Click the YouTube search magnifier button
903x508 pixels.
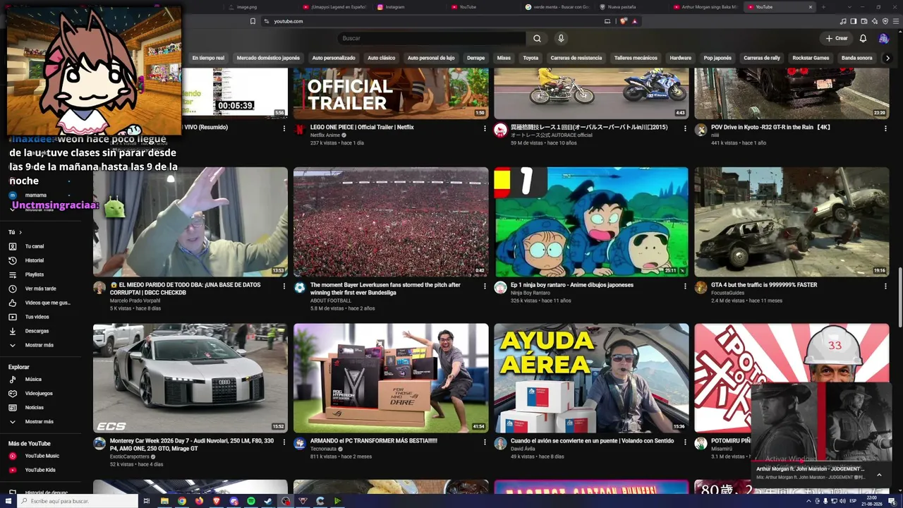point(537,38)
